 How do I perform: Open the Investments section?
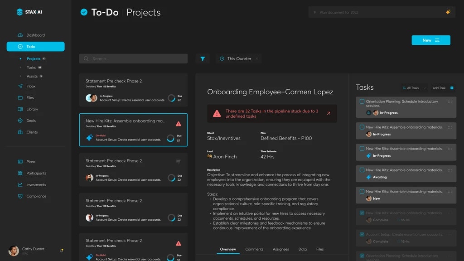coord(36,185)
